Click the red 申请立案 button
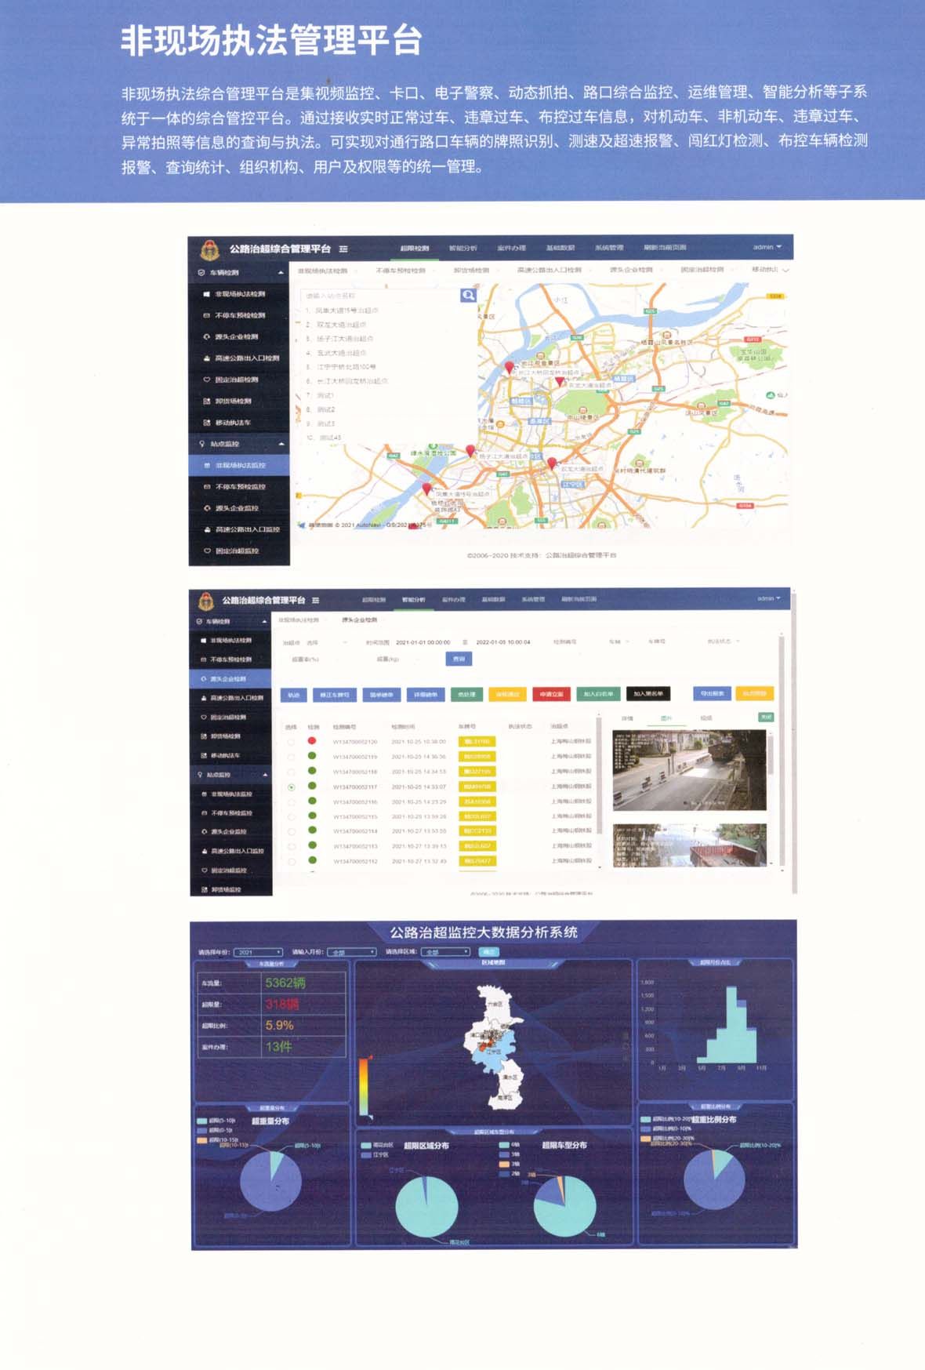 551,694
